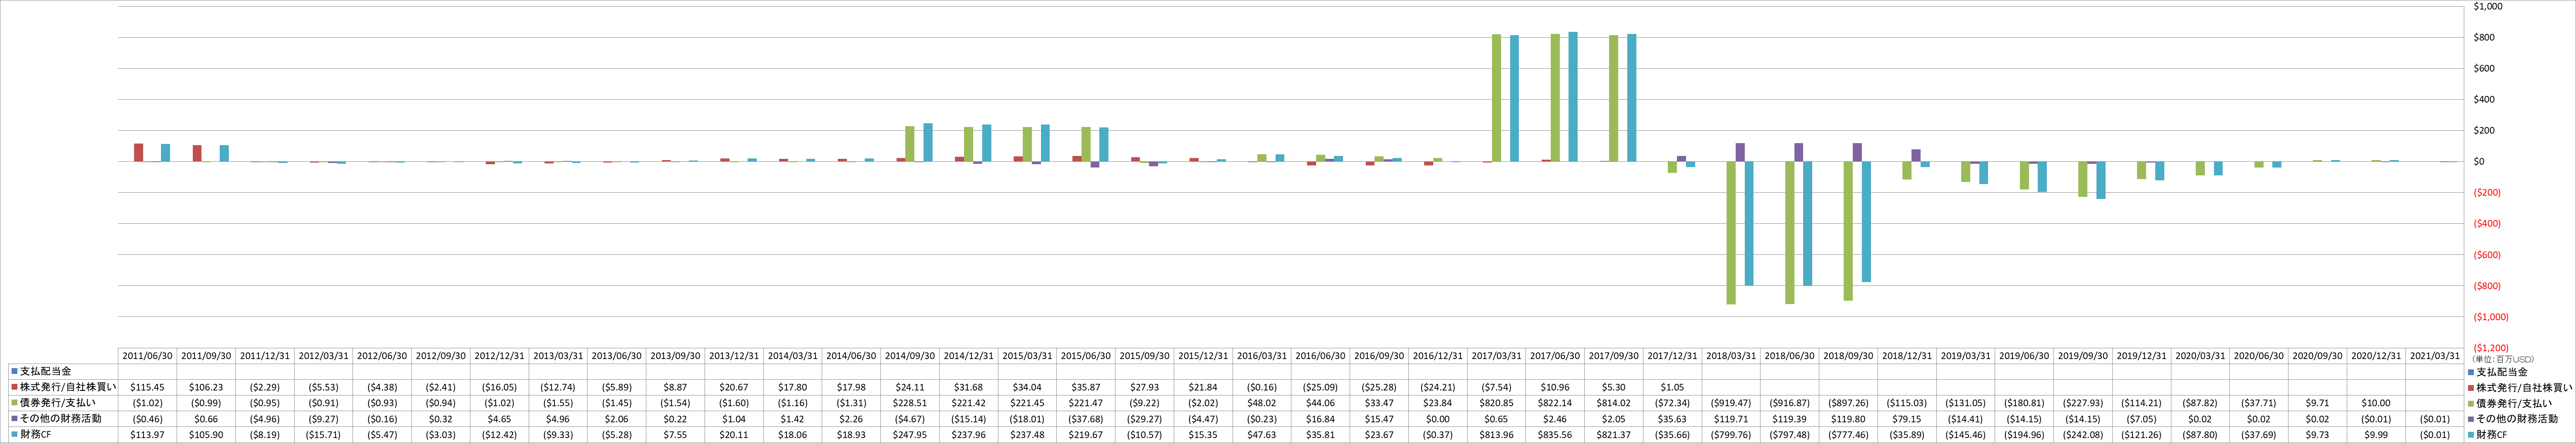Viewport: 2576px width, 443px height.
Task: Click the green bar for 2017/03/31
Action: coord(1496,98)
